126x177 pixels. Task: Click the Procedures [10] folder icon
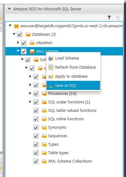click(x=44, y=94)
